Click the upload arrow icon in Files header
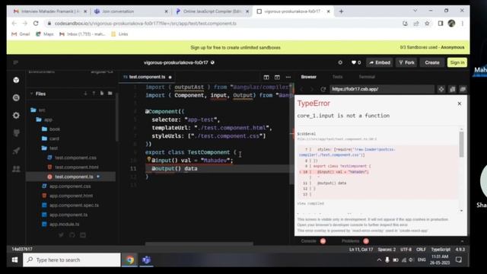 (94, 94)
